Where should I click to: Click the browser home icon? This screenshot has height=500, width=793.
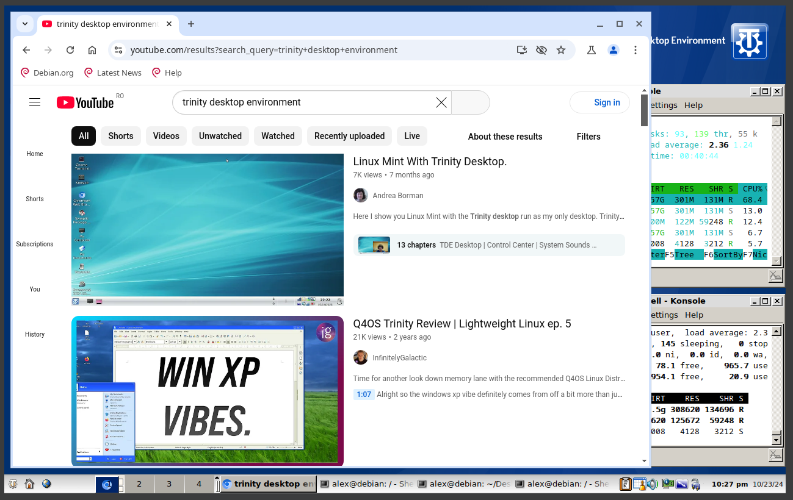(x=92, y=50)
